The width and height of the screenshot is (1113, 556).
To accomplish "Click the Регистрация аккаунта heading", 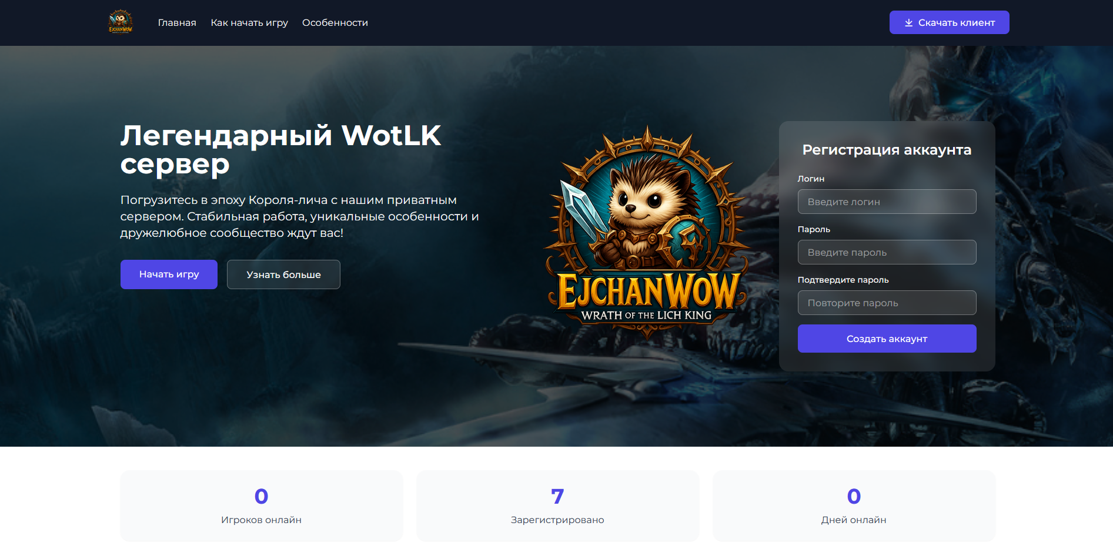I will click(x=887, y=150).
